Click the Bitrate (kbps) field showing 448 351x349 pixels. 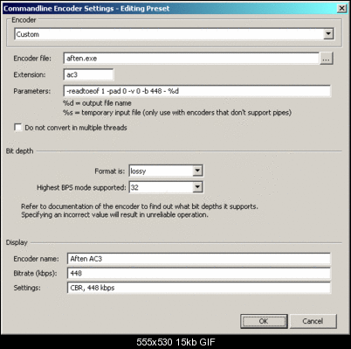click(199, 273)
